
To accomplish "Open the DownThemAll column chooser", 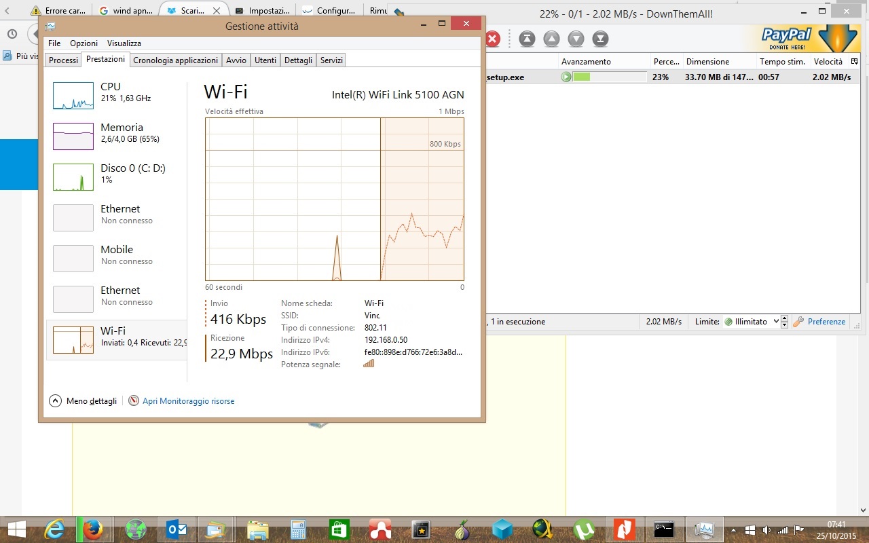I will click(x=855, y=61).
